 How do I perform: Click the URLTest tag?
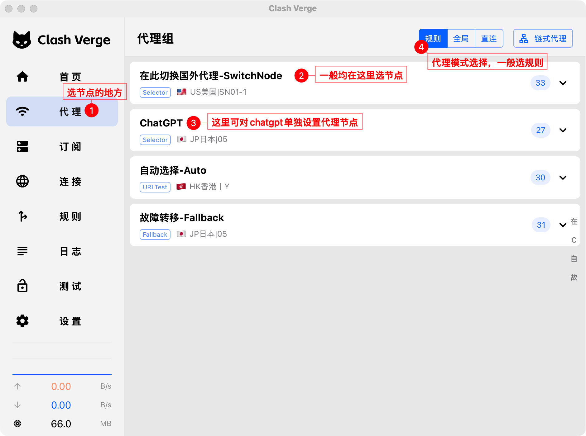(x=155, y=187)
